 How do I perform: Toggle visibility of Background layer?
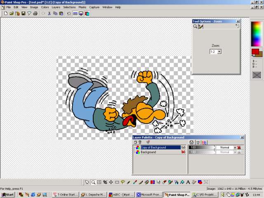point(183,152)
